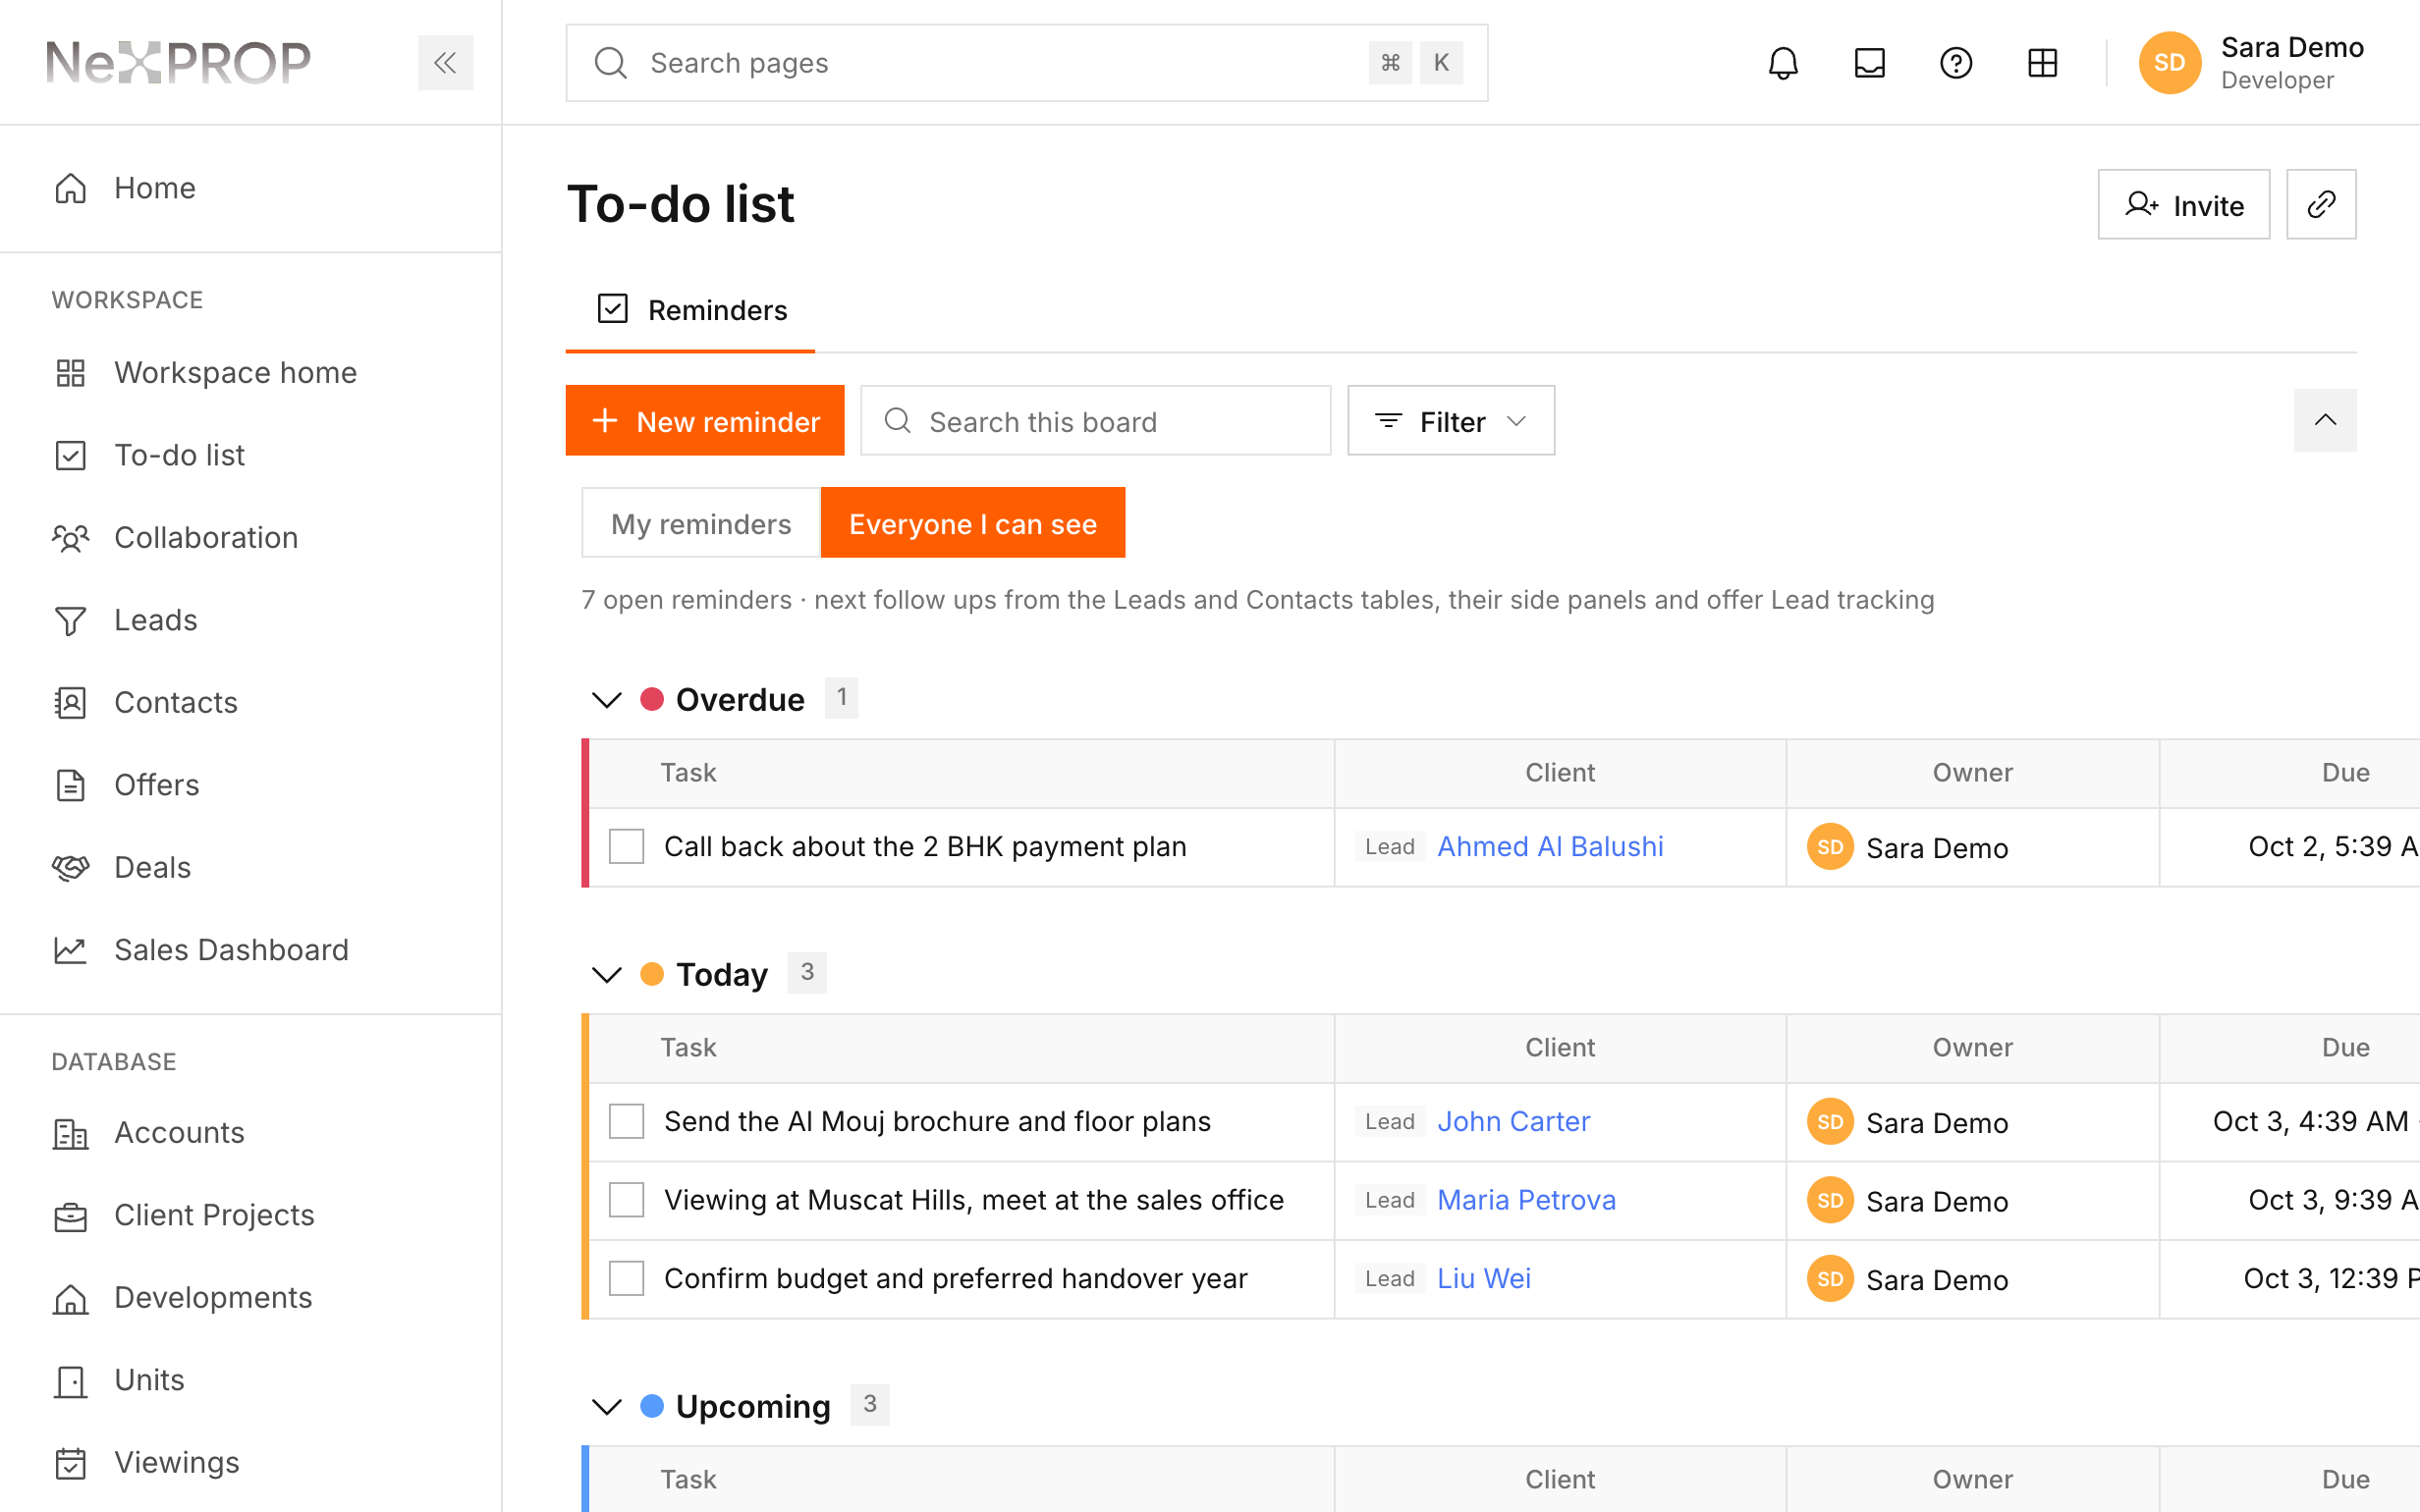Click the Owner column header in Upcoming table
This screenshot has width=2420, height=1512.
[x=1972, y=1480]
